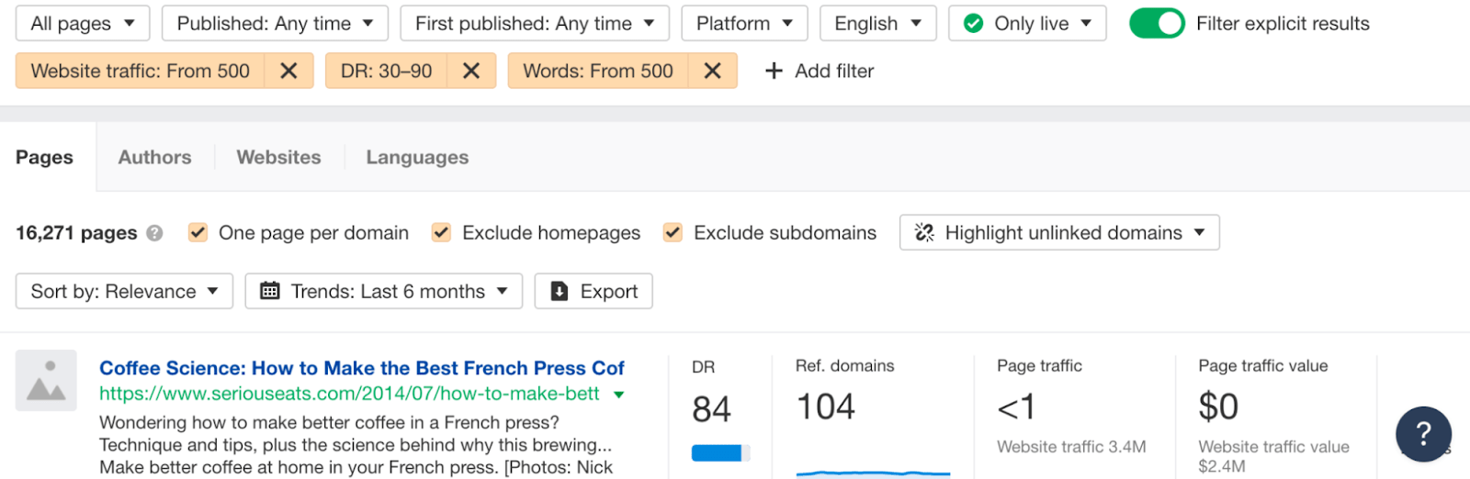1470x479 pixels.
Task: Uncheck Exclude homepages checkbox
Action: tap(441, 233)
